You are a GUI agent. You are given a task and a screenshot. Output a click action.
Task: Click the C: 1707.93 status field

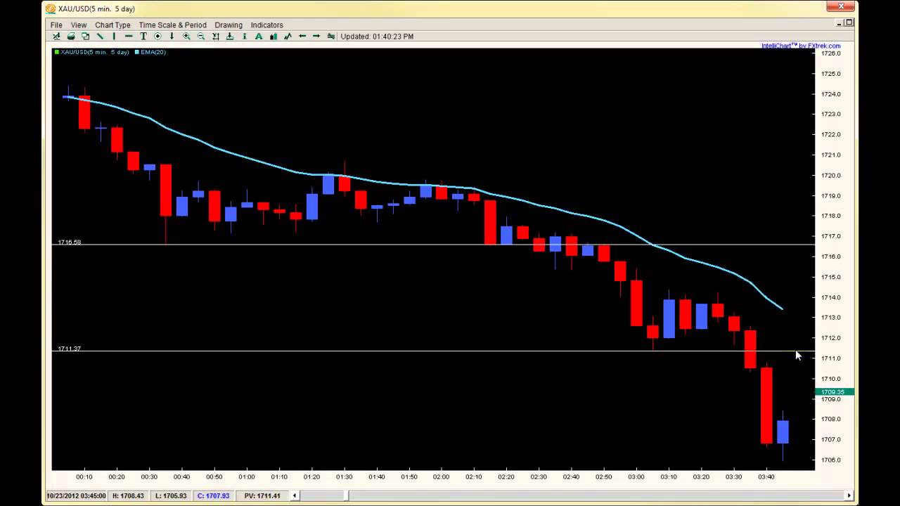[x=213, y=495]
